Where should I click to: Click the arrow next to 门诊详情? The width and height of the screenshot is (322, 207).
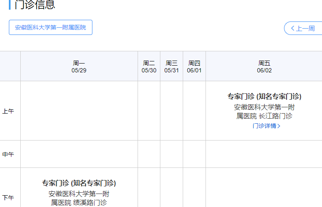(279, 126)
